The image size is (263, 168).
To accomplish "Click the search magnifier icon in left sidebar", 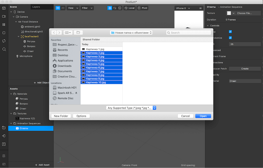I will 4,49.
